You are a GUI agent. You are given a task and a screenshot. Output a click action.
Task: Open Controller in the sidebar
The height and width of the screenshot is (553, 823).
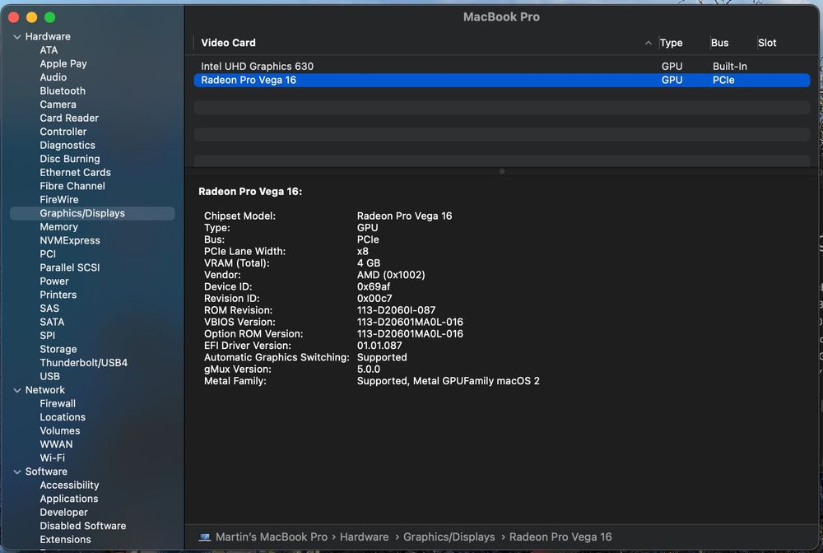coord(63,132)
